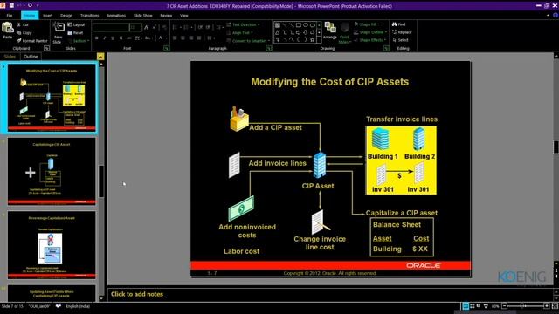The height and width of the screenshot is (314, 559).
Task: Switch to the Insert ribbon tab
Action: click(x=47, y=16)
